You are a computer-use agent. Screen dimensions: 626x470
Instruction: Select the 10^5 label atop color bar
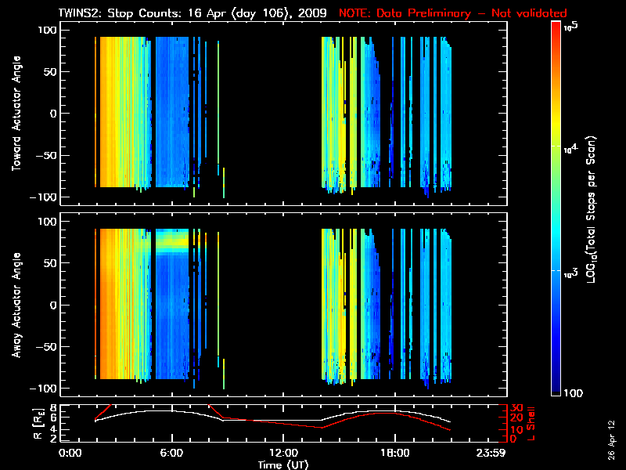570,27
